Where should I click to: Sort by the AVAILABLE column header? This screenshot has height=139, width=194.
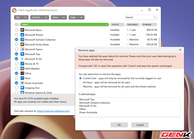click(x=133, y=24)
